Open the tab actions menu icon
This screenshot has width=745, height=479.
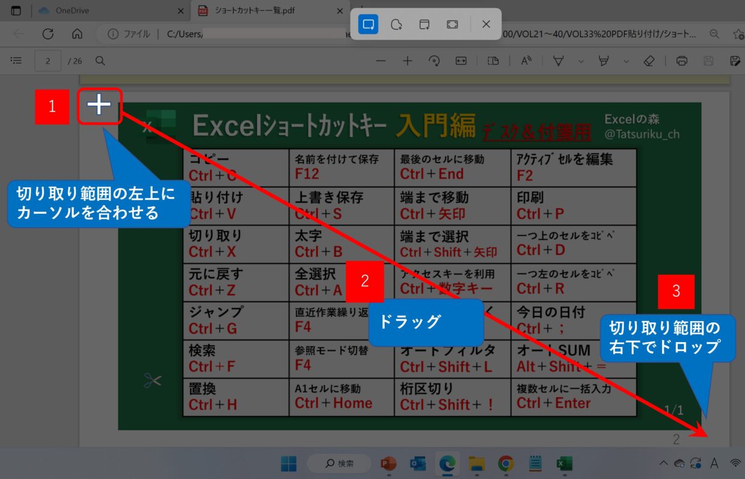coord(16,11)
